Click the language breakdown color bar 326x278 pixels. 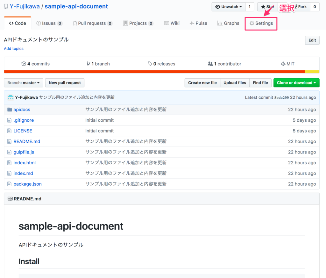click(161, 72)
